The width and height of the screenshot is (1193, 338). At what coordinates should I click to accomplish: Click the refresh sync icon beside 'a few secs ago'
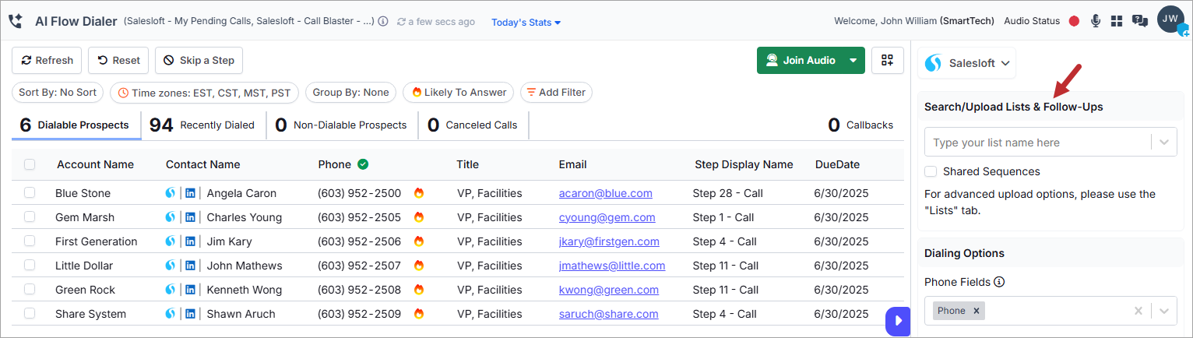pyautogui.click(x=401, y=22)
